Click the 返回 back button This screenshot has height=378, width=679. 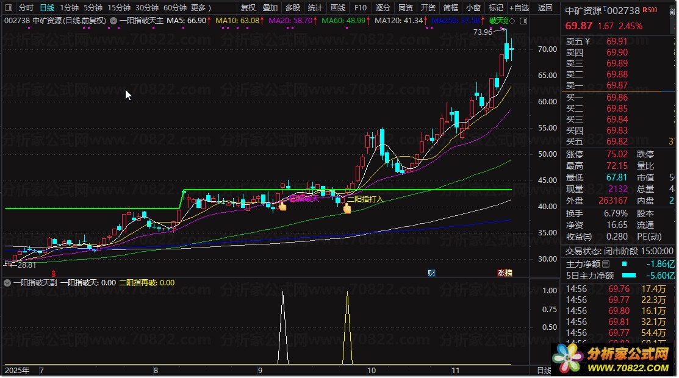545,8
